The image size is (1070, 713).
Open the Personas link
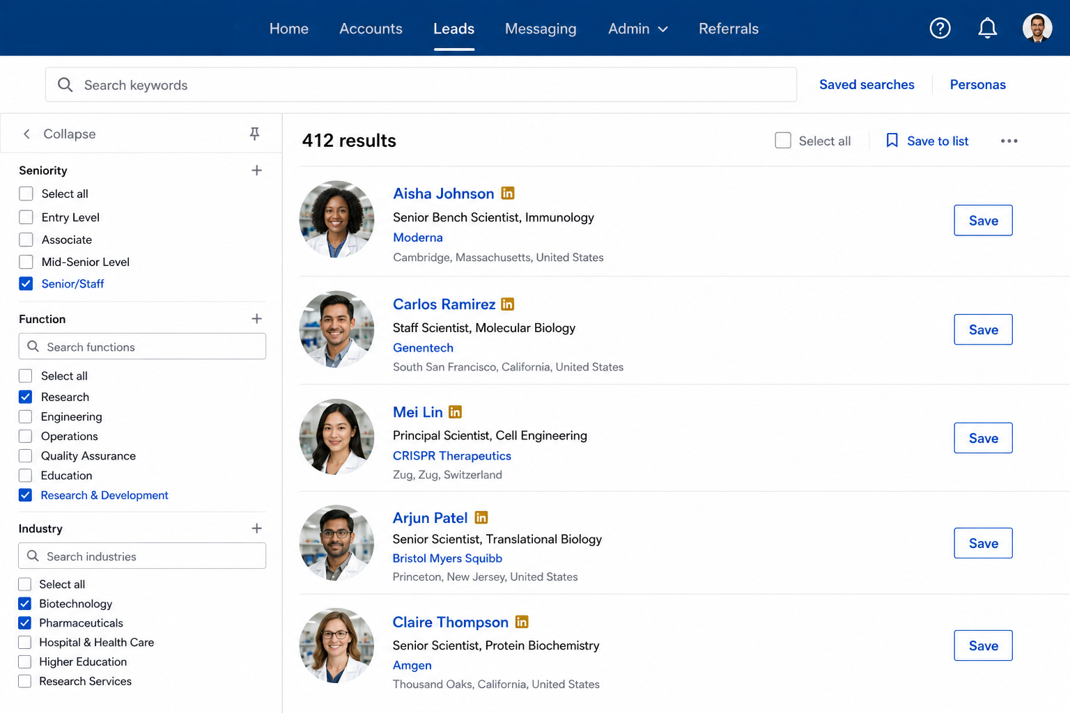[977, 84]
